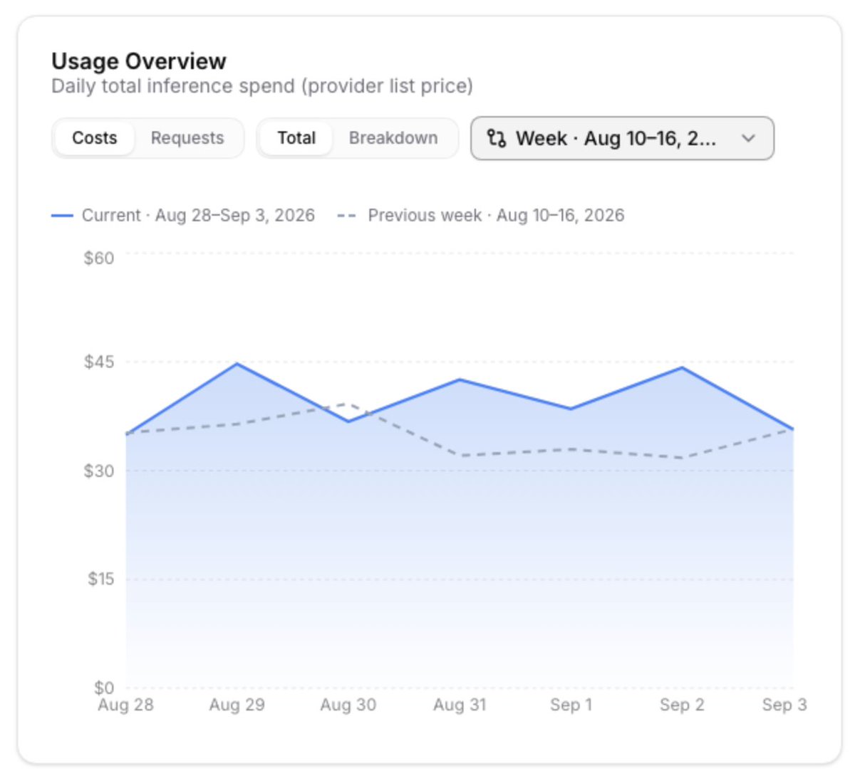Switch to Breakdown chart mode
Image resolution: width=855 pixels, height=781 pixels.
393,138
